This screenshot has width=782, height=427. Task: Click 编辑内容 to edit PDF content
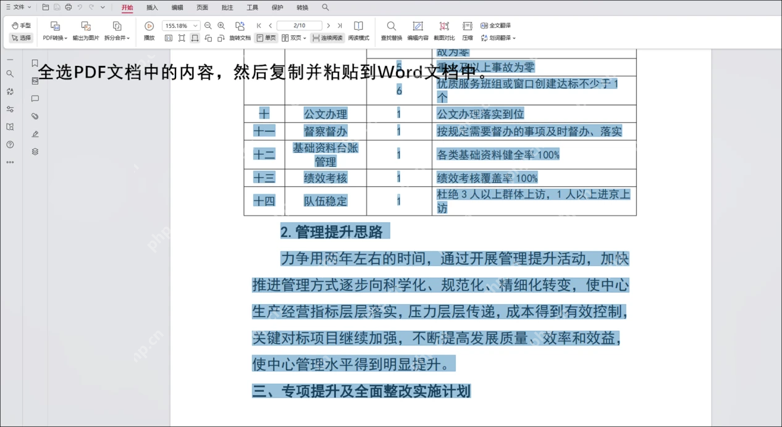coord(418,30)
